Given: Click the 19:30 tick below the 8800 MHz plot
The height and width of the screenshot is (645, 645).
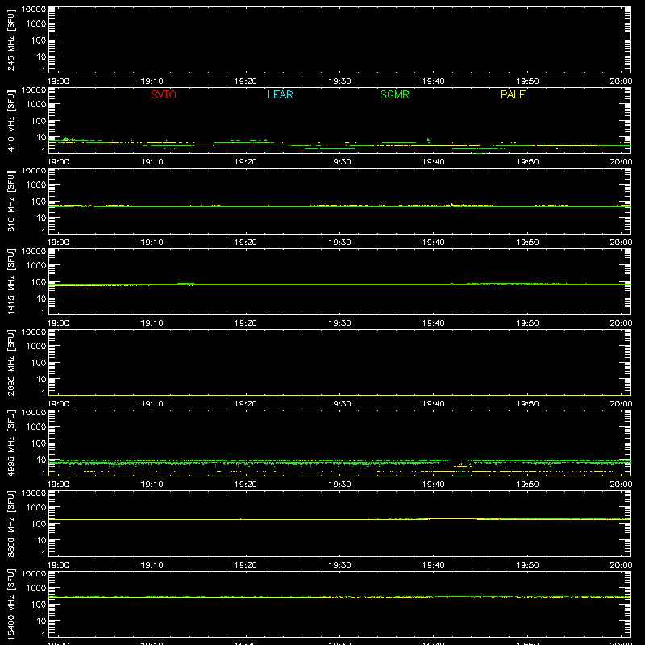Looking at the screenshot, I should click(x=339, y=565).
